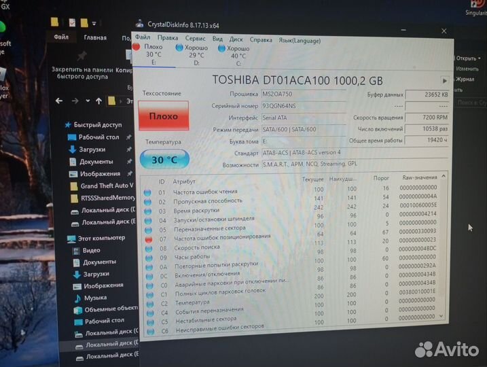
Task: Open the Сервис menu in CrystalDiskInfo
Action: pyautogui.click(x=196, y=39)
